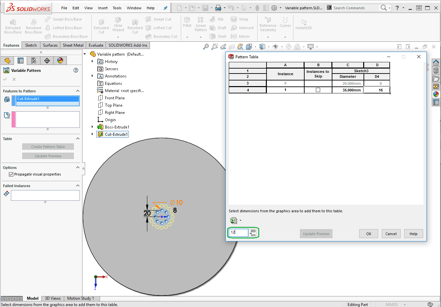This screenshot has height=307, width=441.
Task: Click the Variable Pattern help icon
Action: click(76, 70)
